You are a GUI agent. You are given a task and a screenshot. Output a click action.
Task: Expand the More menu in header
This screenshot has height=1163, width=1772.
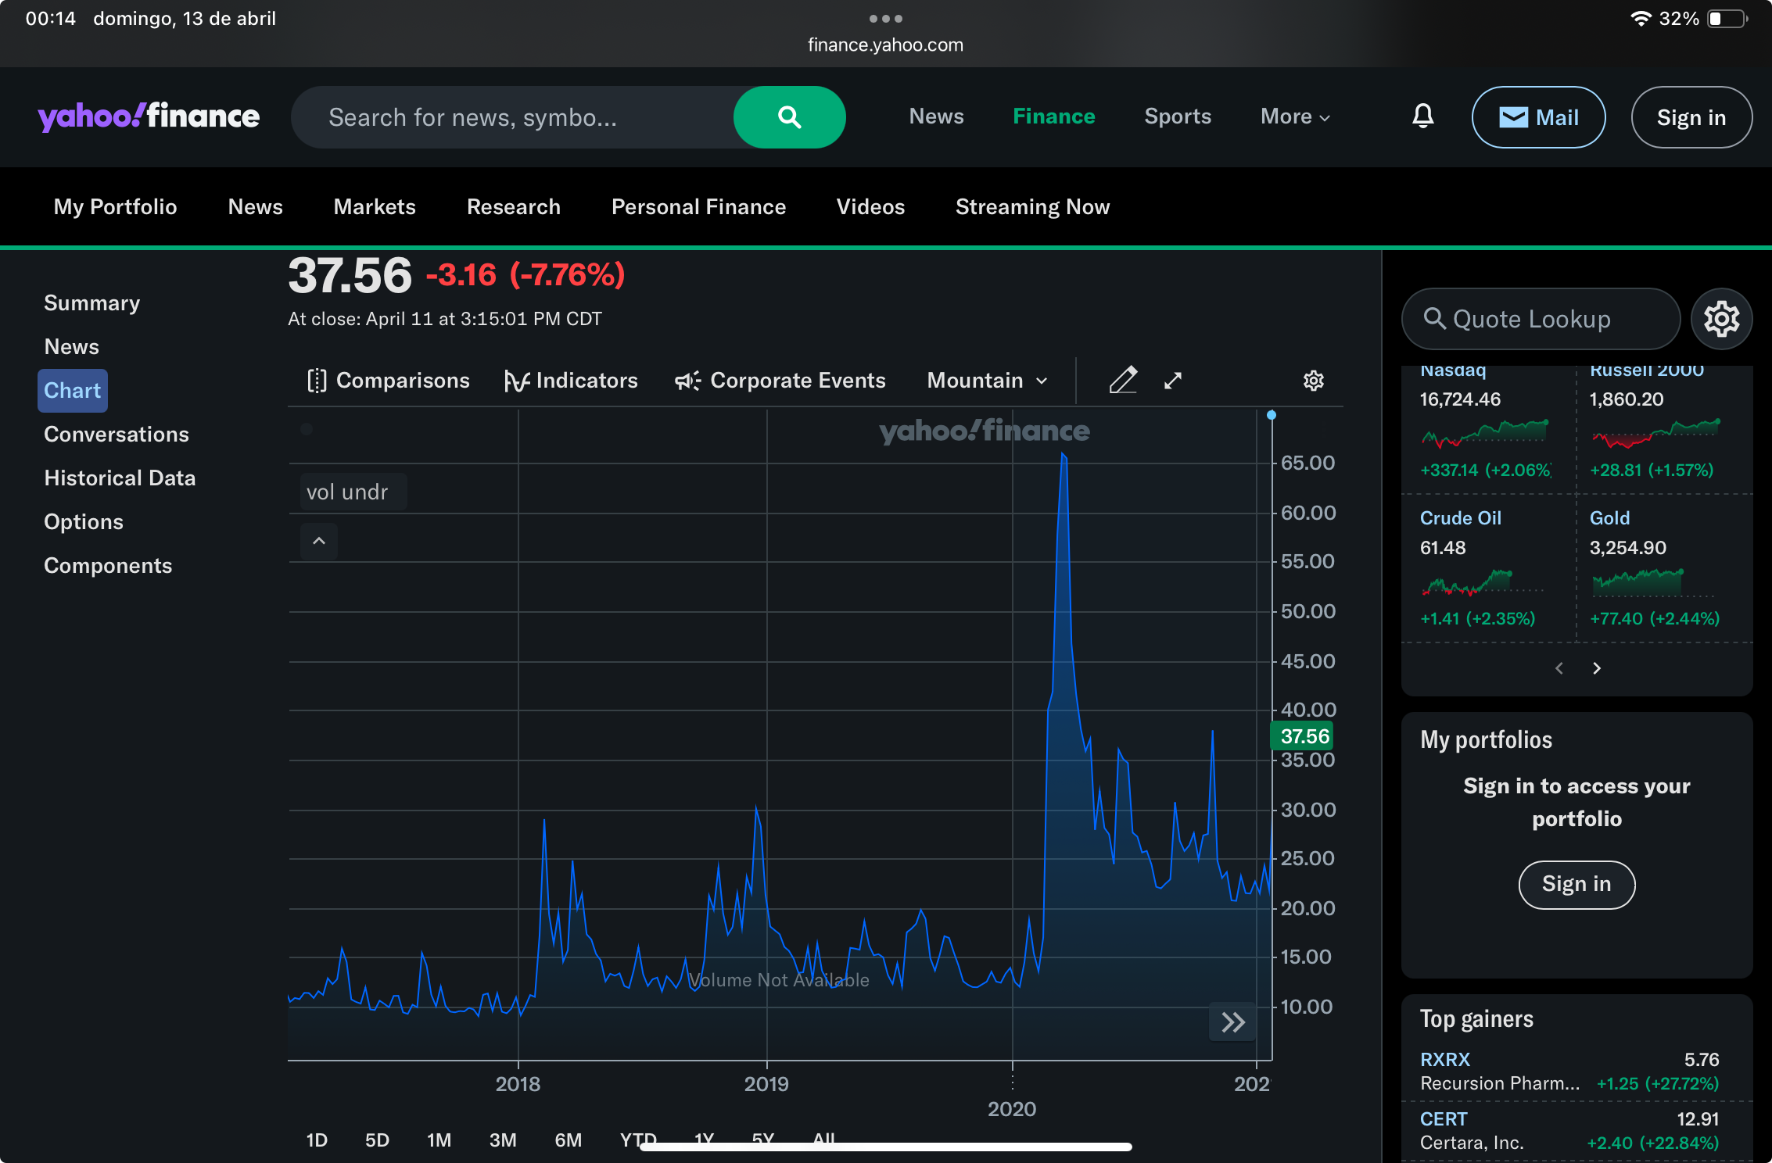click(x=1295, y=117)
